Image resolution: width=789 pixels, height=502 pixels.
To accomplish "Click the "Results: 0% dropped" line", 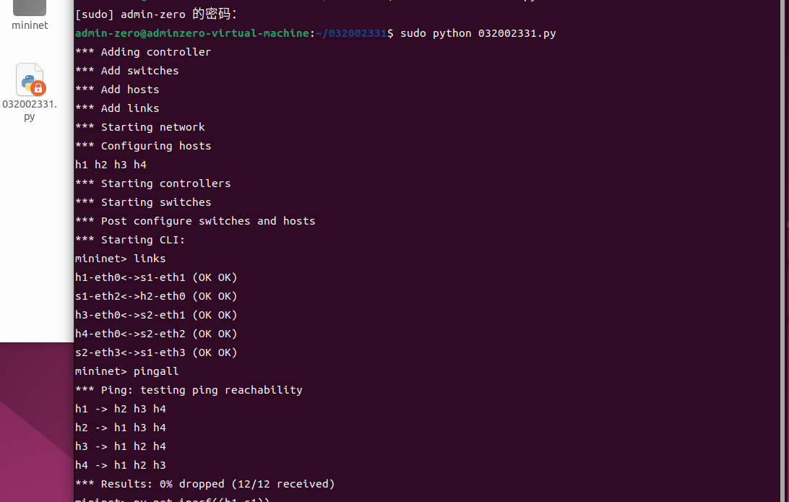I will click(x=205, y=484).
